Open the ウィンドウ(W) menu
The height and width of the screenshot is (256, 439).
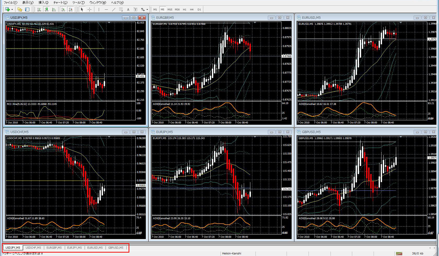tap(98, 3)
